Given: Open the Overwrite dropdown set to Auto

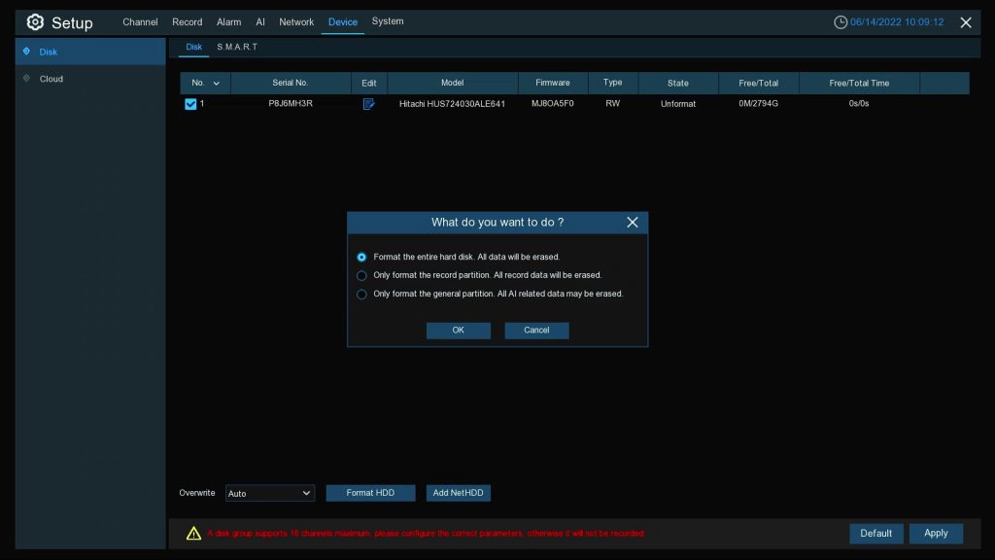Looking at the screenshot, I should (269, 493).
